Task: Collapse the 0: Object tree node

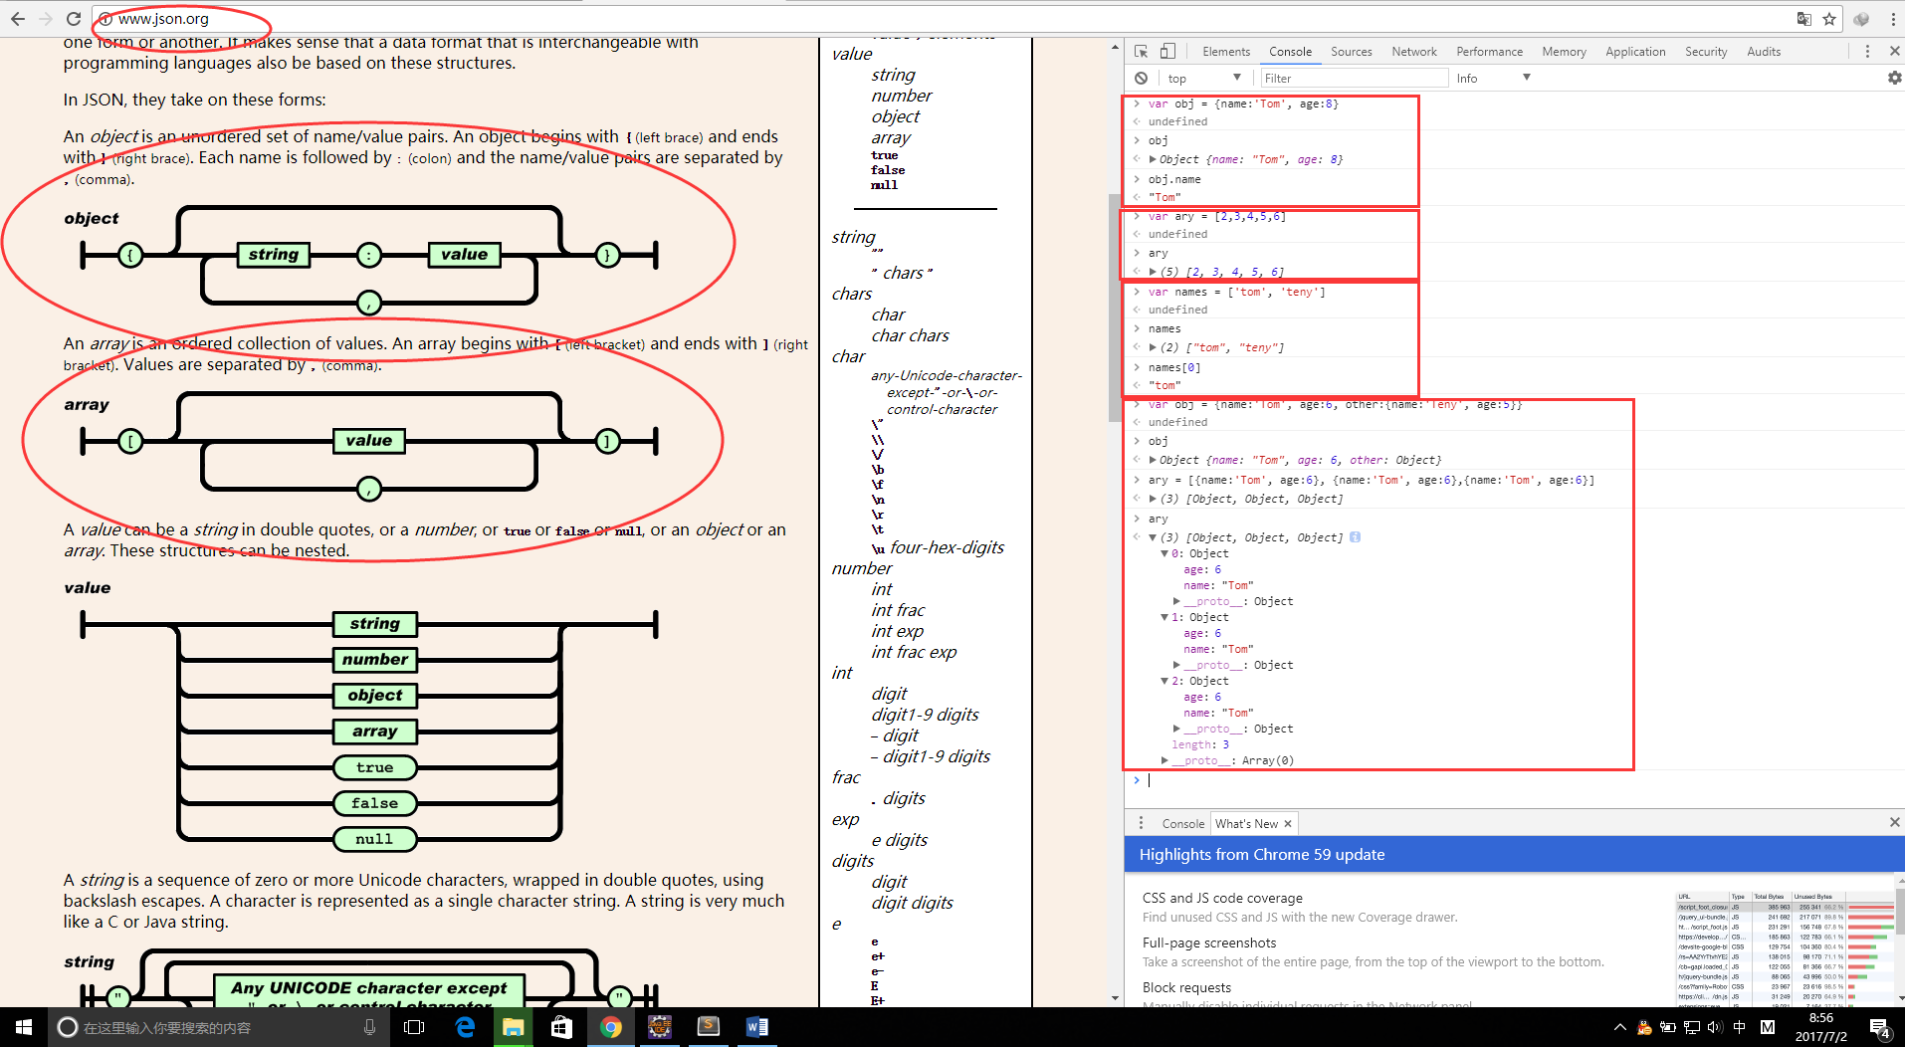Action: (x=1164, y=553)
